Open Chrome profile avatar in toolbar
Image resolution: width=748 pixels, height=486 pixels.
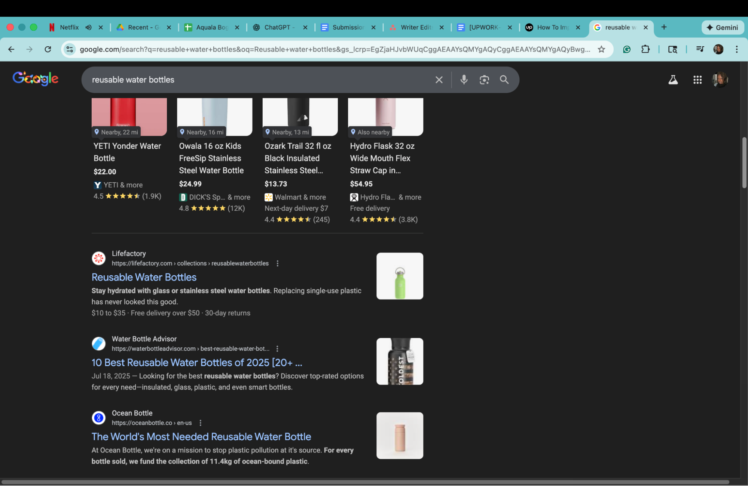pos(718,49)
